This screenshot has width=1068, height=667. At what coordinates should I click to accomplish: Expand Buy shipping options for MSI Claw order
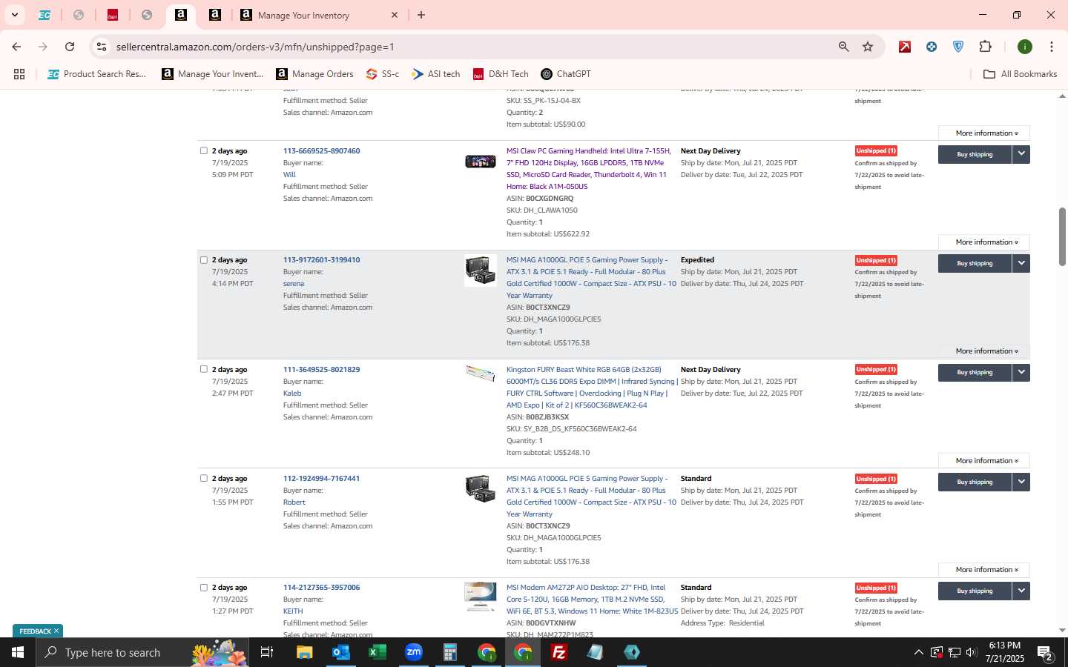1021,154
